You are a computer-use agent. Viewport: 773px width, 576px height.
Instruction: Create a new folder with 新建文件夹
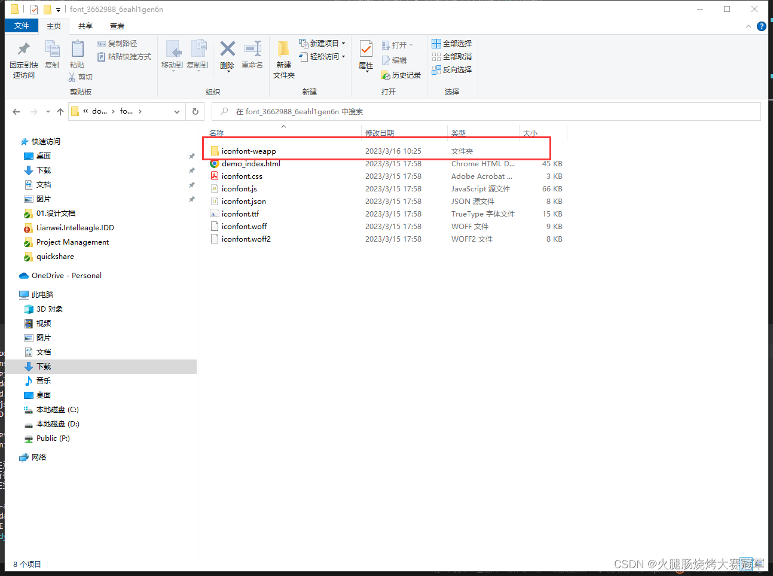click(x=284, y=59)
